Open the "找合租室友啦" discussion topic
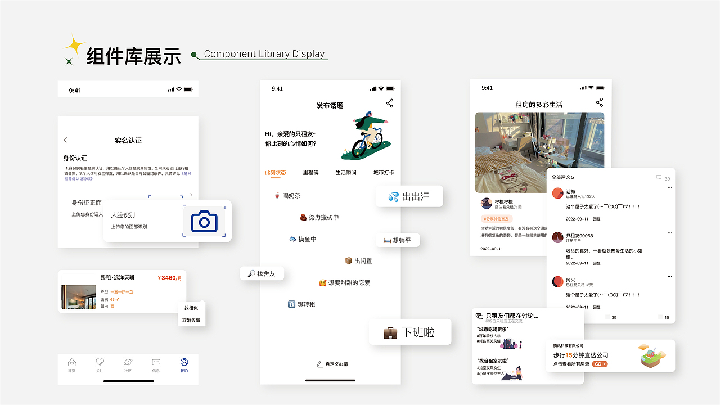The width and height of the screenshot is (720, 405). [x=493, y=361]
